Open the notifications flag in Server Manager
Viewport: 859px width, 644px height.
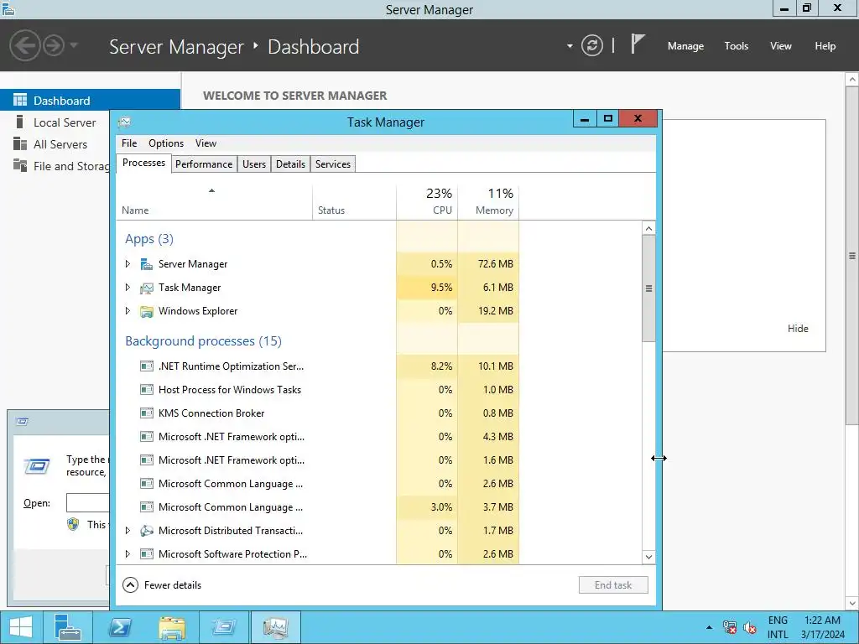pyautogui.click(x=638, y=44)
